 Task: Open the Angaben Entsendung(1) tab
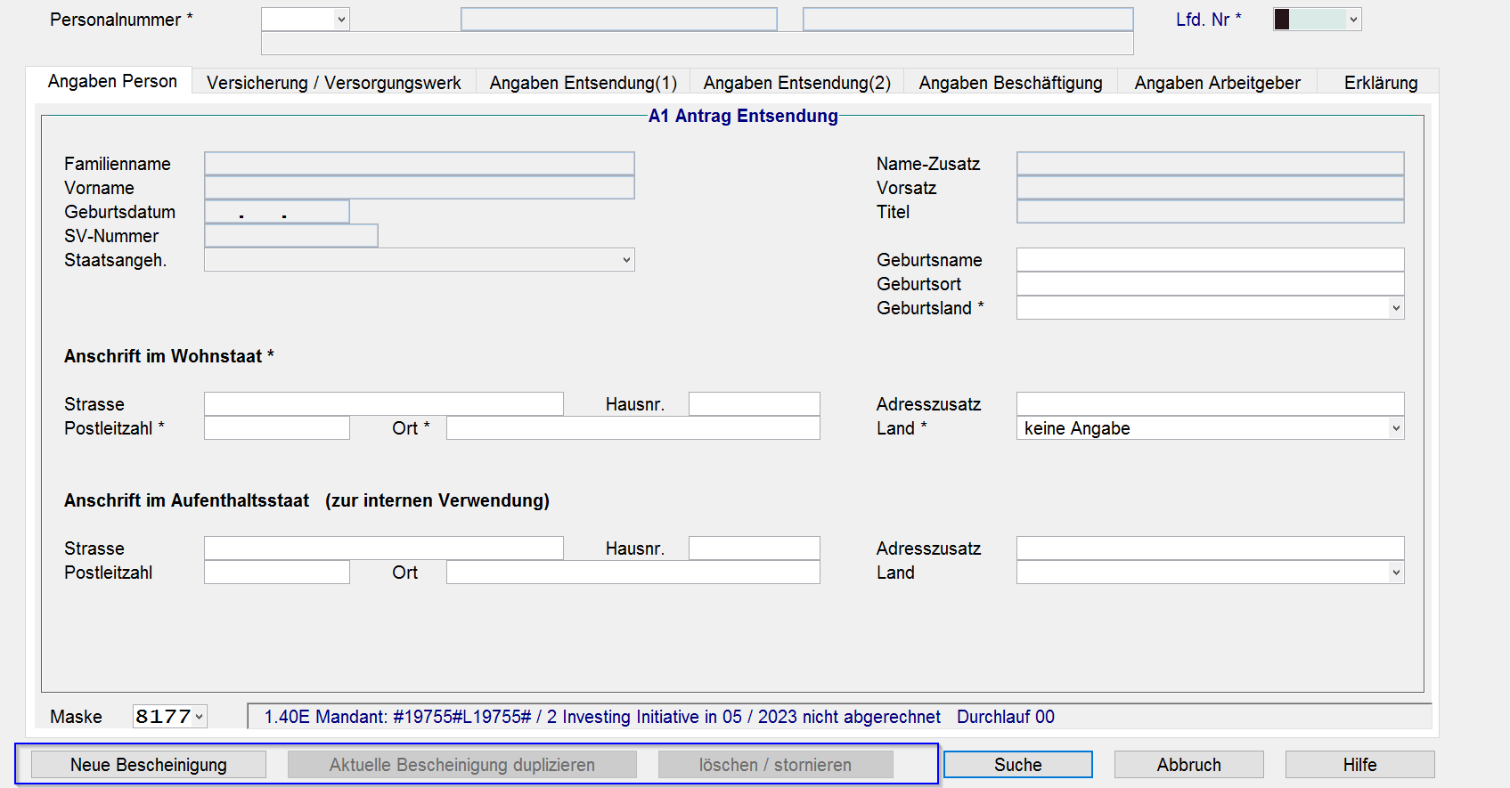[583, 83]
